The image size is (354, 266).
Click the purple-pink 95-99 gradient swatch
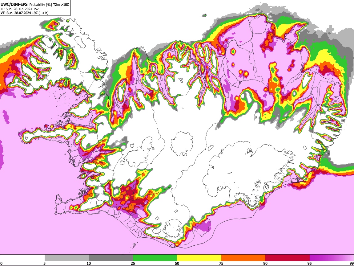coord(332,258)
